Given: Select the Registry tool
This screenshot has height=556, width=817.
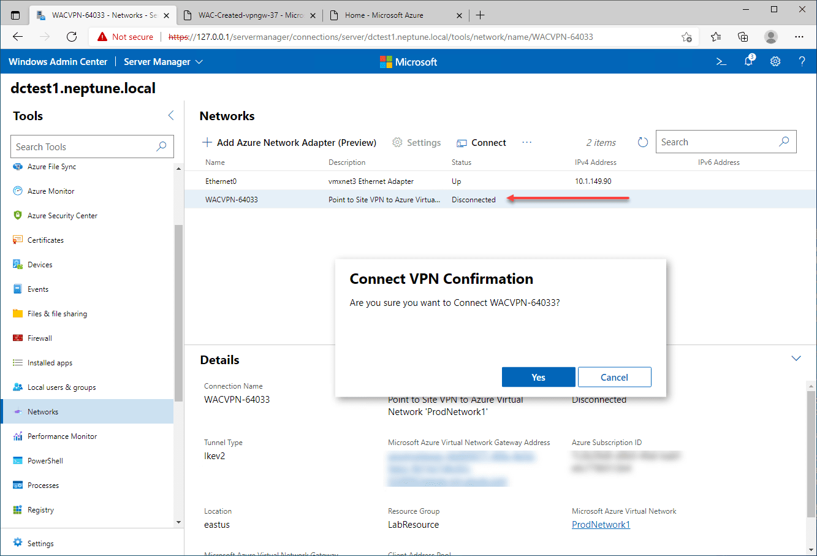Looking at the screenshot, I should click(x=40, y=509).
